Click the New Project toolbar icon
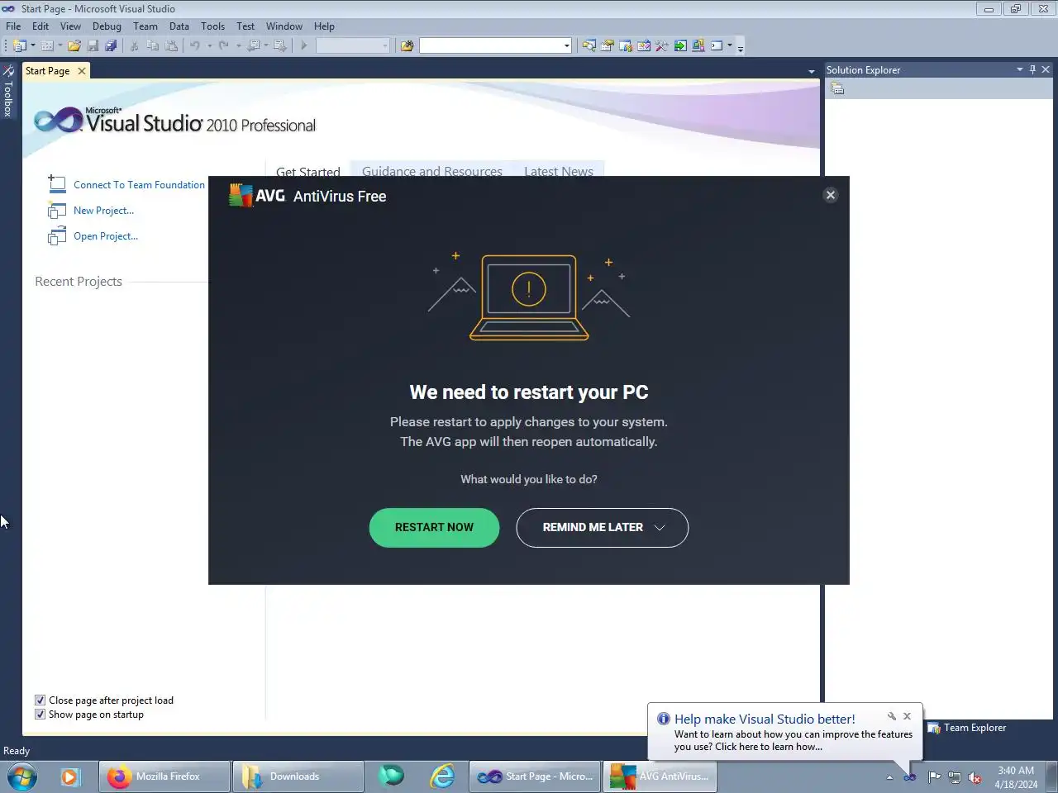Image resolution: width=1058 pixels, height=793 pixels. coord(19,45)
